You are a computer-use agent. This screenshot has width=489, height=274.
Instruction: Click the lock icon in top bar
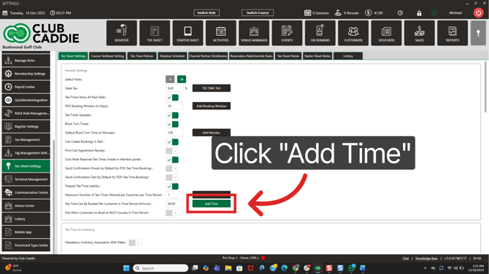click(419, 13)
